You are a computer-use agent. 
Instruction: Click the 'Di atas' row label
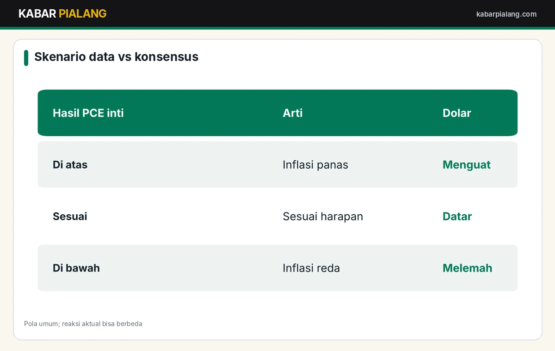pyautogui.click(x=70, y=165)
